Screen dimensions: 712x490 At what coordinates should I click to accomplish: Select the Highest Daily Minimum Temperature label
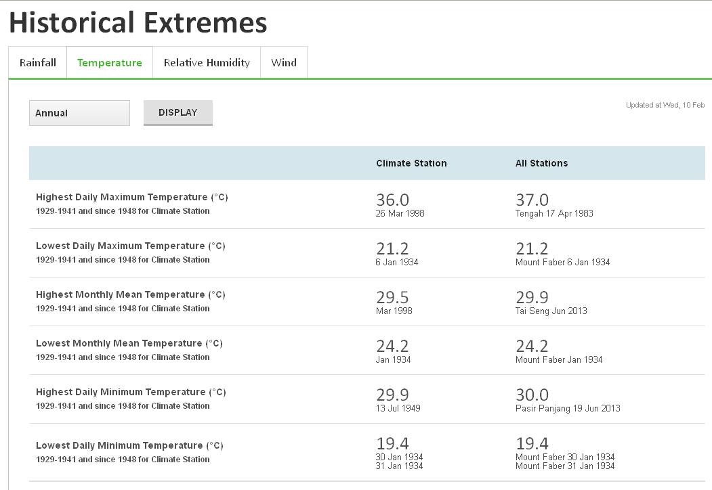coord(131,392)
